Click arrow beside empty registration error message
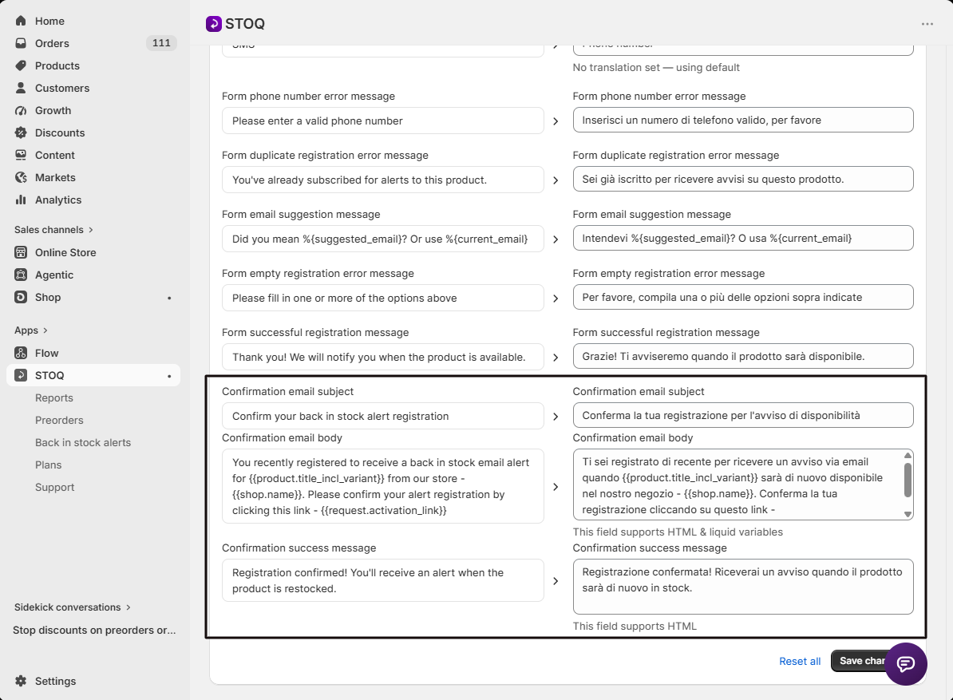 point(556,299)
